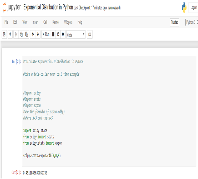Click the 'import scipy.stats' code line
Image resolution: width=198 pixels, height=179 pixels.
(35, 131)
